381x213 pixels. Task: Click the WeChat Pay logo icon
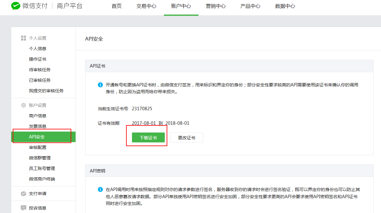[x=15, y=6]
